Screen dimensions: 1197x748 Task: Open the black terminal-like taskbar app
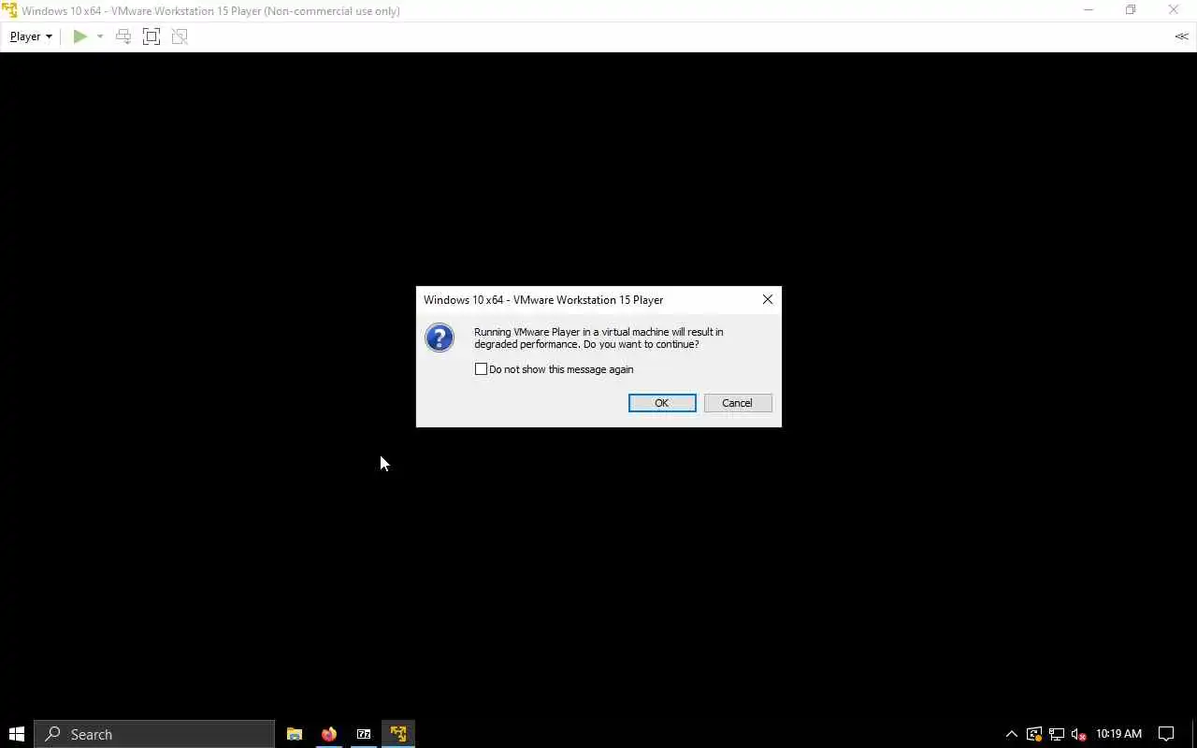[364, 734]
